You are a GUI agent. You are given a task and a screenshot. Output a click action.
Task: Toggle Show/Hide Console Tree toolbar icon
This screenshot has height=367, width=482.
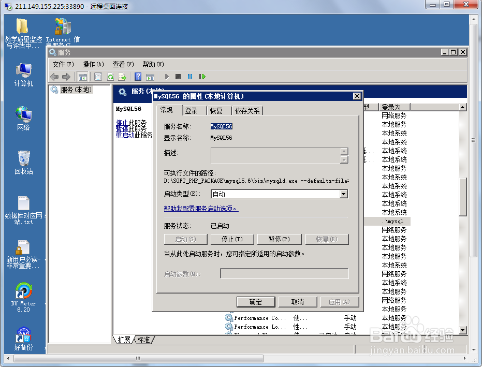82,77
